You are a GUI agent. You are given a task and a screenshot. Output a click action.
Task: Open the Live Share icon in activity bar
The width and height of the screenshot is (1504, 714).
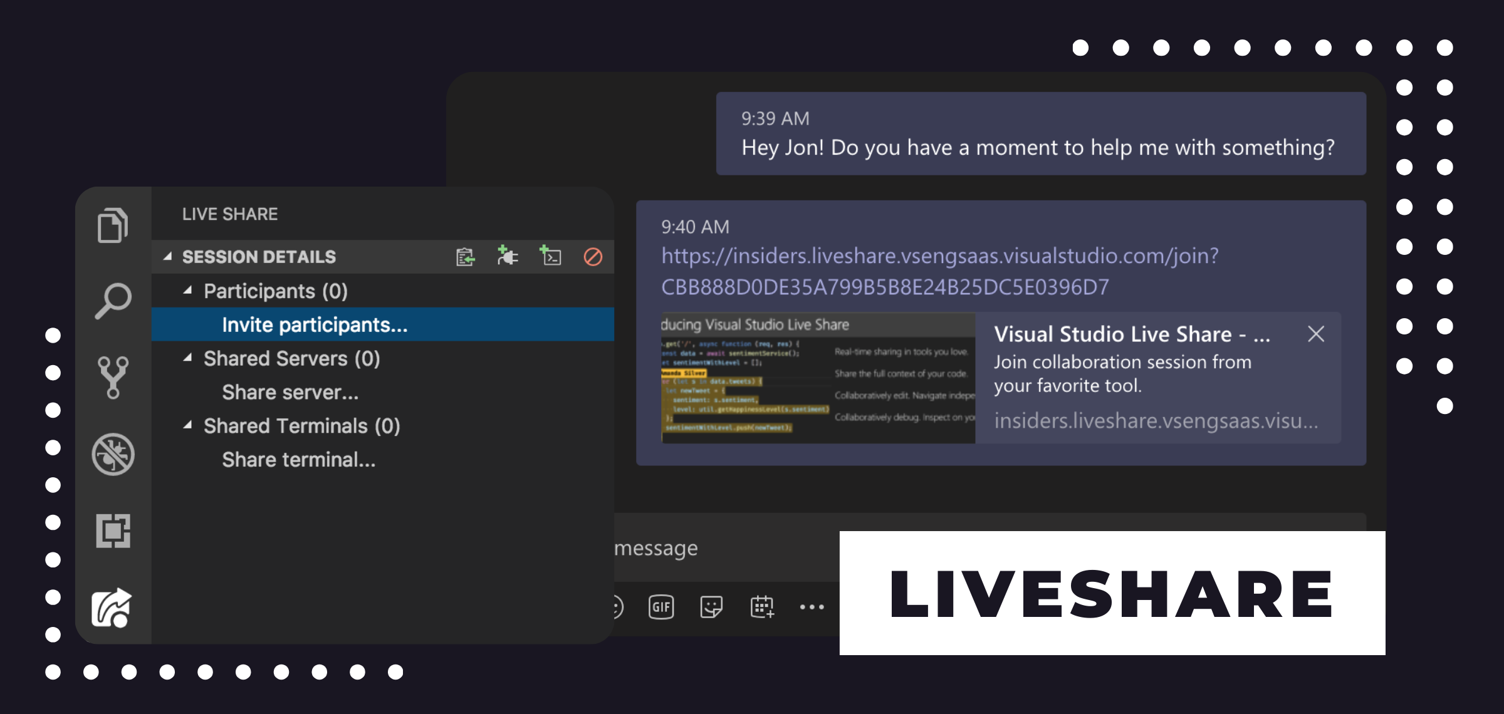113,608
